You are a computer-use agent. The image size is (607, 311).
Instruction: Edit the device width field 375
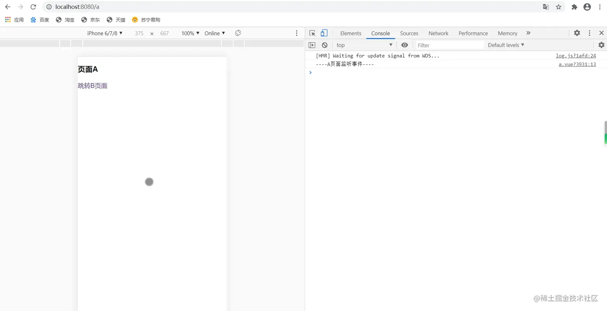coord(139,33)
